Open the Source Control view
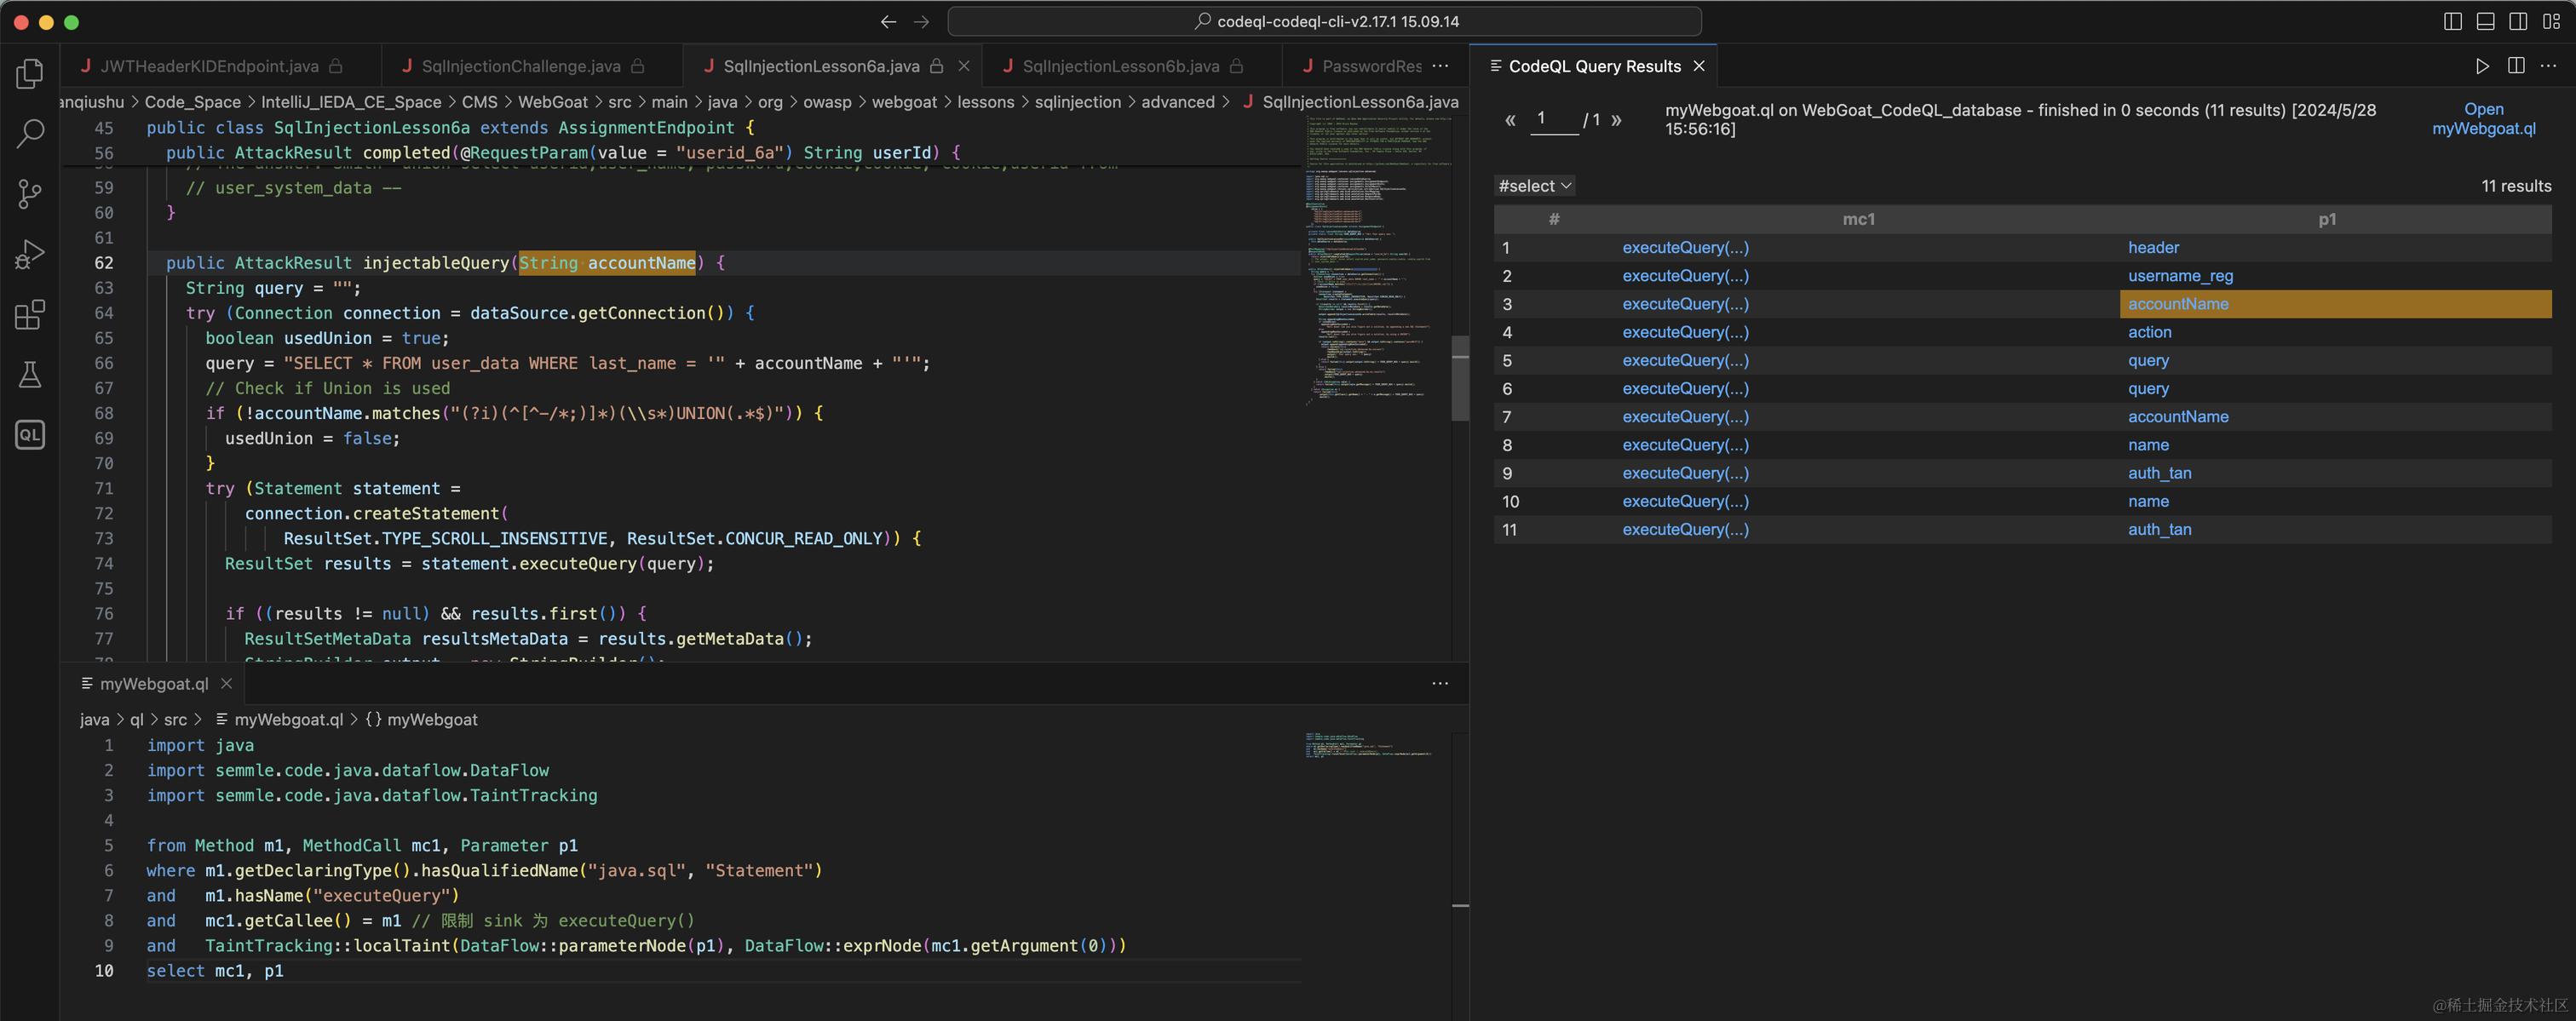 pos(30,193)
